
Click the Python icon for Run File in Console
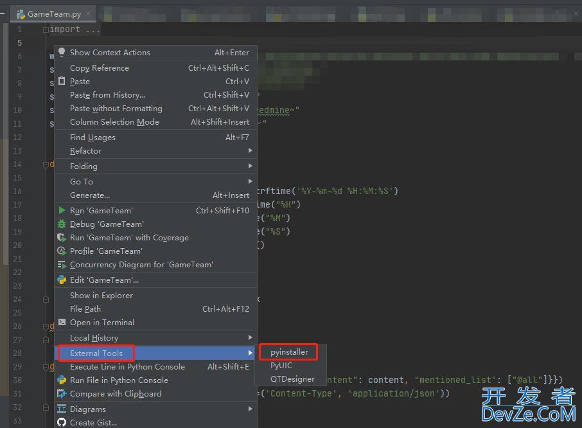[62, 380]
